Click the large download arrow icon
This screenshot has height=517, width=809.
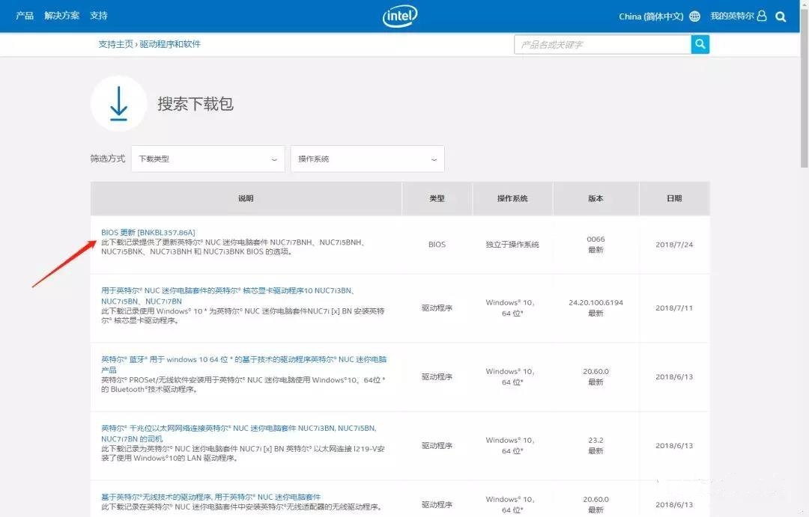click(x=118, y=103)
